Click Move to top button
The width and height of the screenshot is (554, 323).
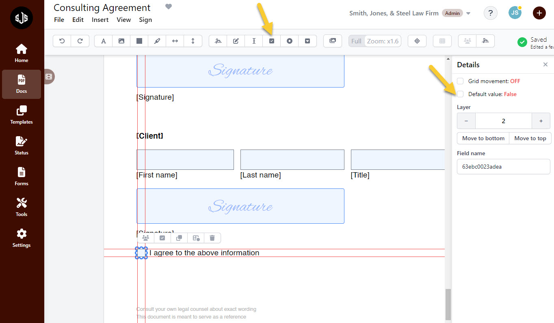pyautogui.click(x=530, y=138)
